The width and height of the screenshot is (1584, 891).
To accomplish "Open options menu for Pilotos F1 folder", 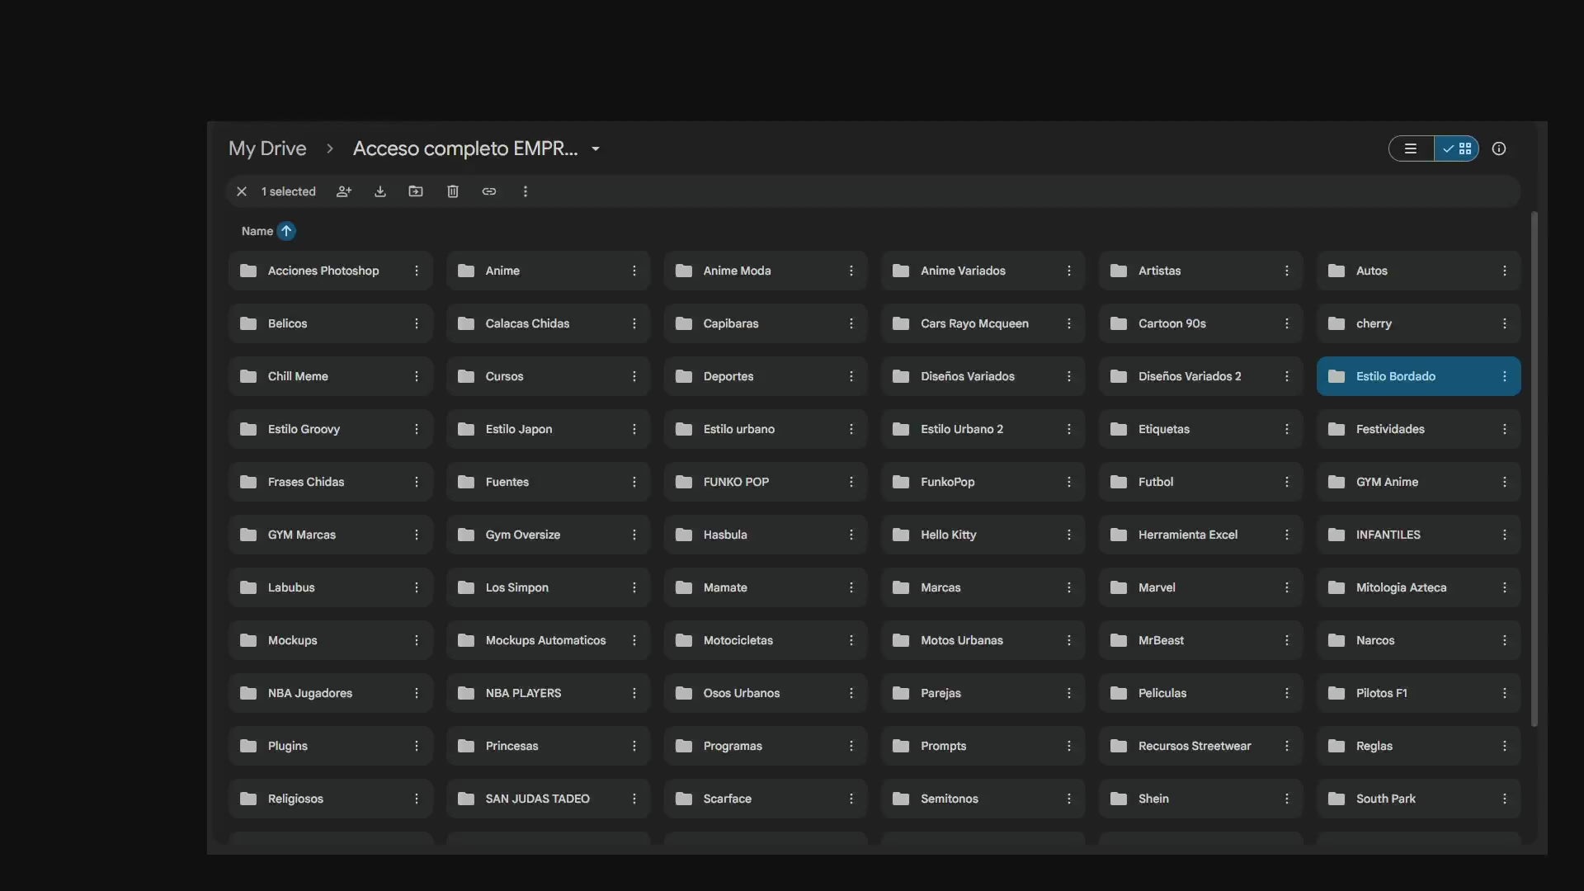I will [1505, 693].
